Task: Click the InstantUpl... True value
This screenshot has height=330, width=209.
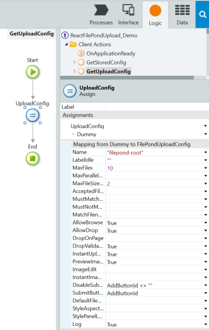Action: (x=112, y=254)
